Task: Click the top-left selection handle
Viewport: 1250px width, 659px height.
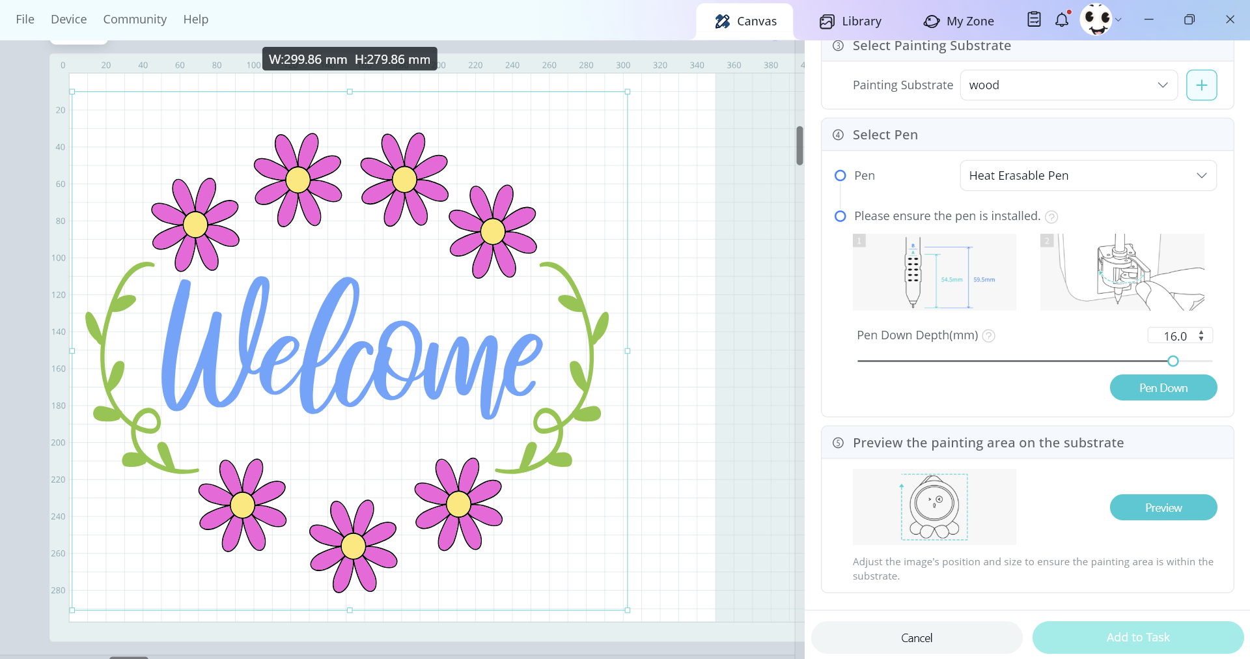Action: (x=72, y=92)
